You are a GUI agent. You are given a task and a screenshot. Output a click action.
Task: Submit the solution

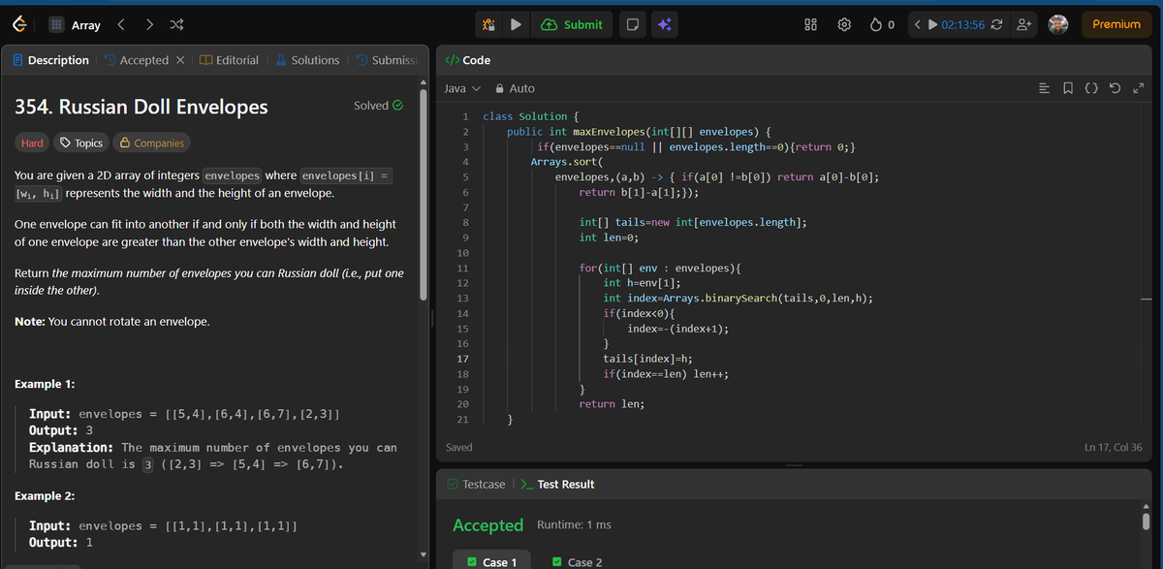click(x=572, y=25)
